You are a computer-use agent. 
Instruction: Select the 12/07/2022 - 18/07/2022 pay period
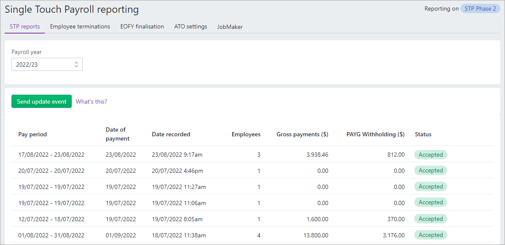pyautogui.click(x=51, y=219)
